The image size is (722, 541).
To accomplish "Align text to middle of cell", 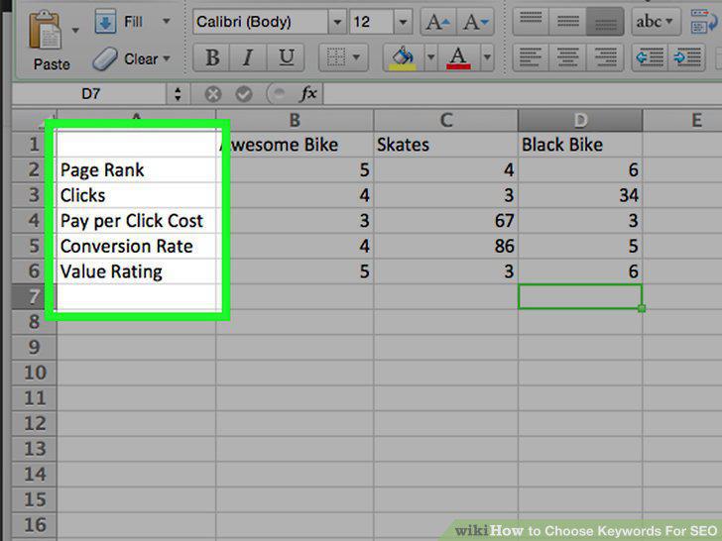I will (567, 22).
